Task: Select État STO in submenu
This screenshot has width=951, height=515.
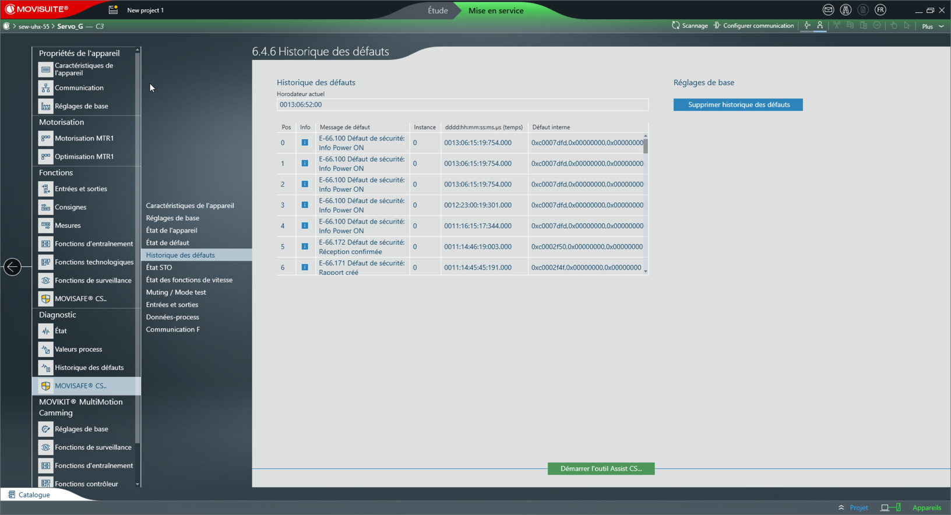Action: click(x=159, y=267)
